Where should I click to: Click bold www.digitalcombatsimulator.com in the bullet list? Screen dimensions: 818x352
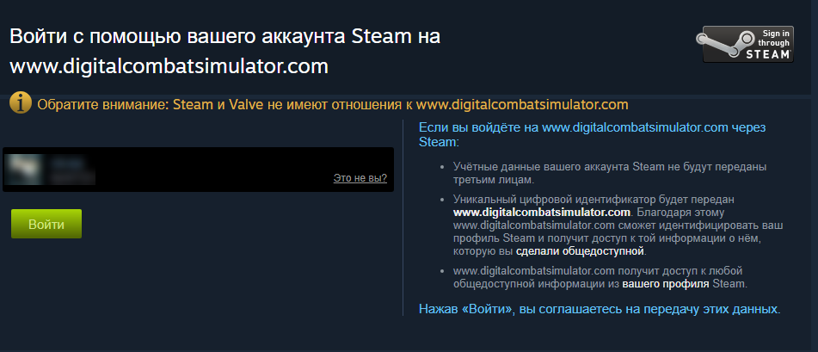(x=542, y=213)
